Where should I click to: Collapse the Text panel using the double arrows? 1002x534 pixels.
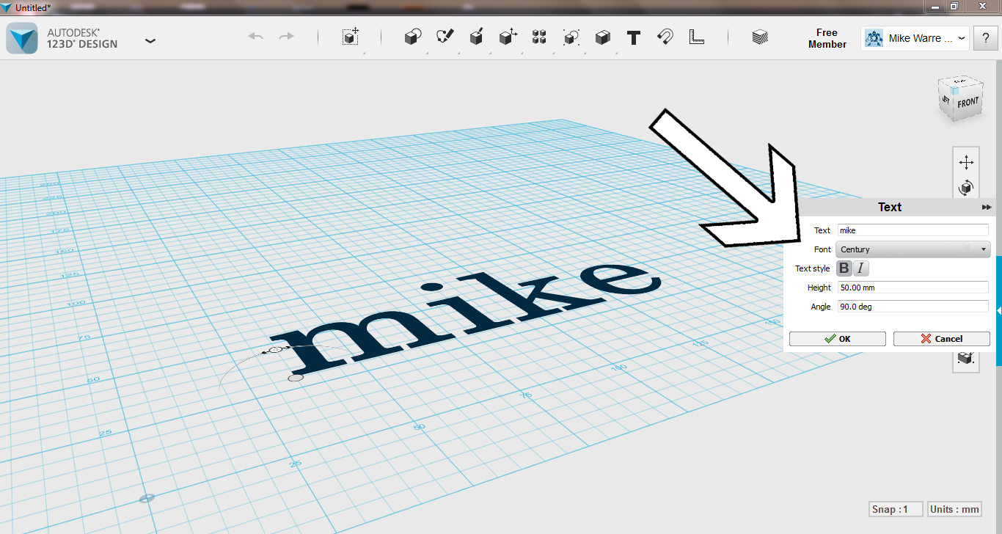click(x=987, y=208)
